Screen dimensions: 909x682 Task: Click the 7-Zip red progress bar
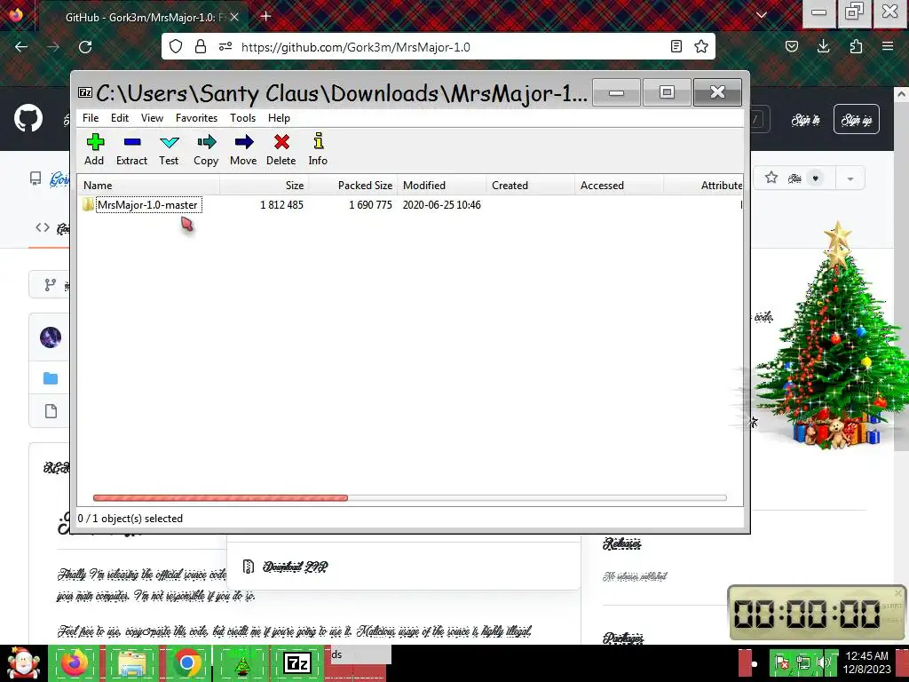[x=220, y=497]
